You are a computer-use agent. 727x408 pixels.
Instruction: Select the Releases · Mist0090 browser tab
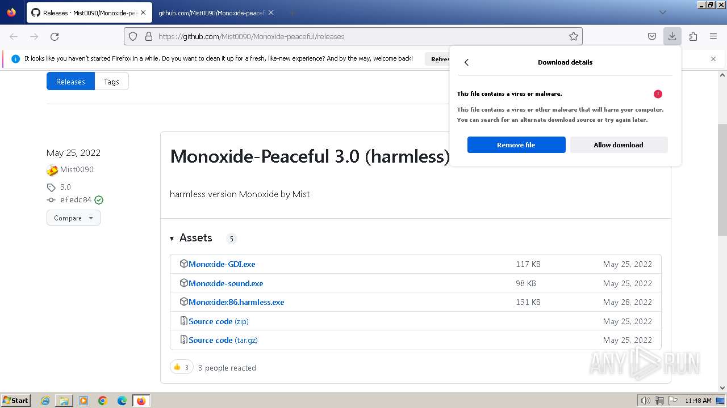click(x=89, y=12)
